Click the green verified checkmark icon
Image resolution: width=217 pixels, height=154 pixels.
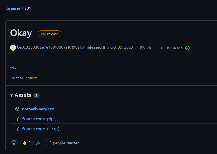click(187, 48)
